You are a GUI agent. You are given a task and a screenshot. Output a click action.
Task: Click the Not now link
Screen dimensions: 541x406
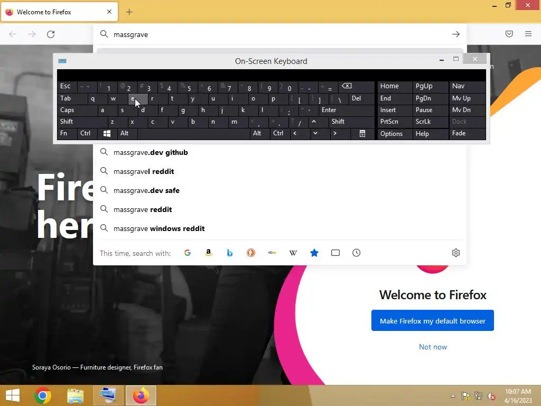433,347
